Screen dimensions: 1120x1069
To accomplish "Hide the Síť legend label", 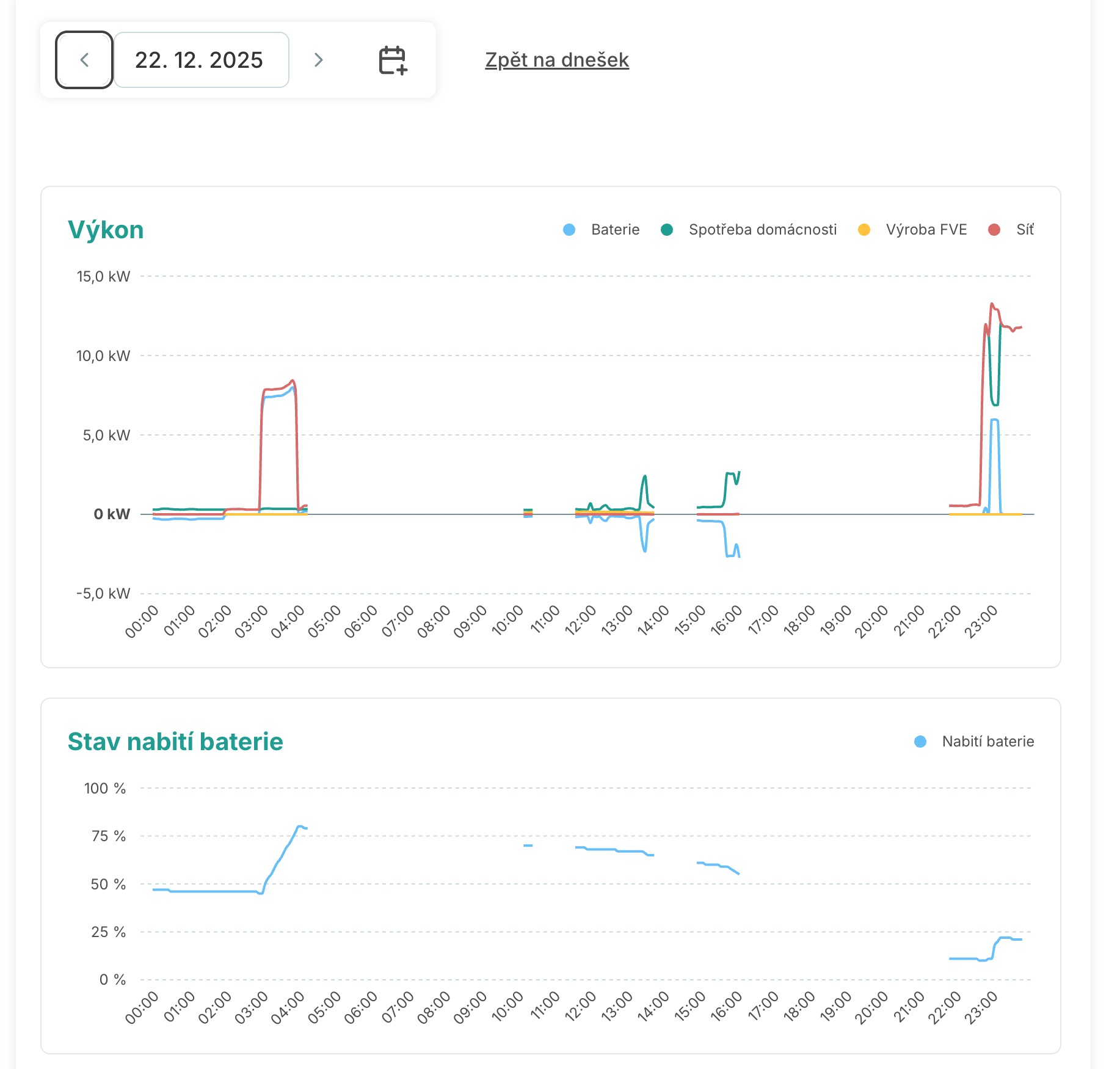I will 1025,230.
